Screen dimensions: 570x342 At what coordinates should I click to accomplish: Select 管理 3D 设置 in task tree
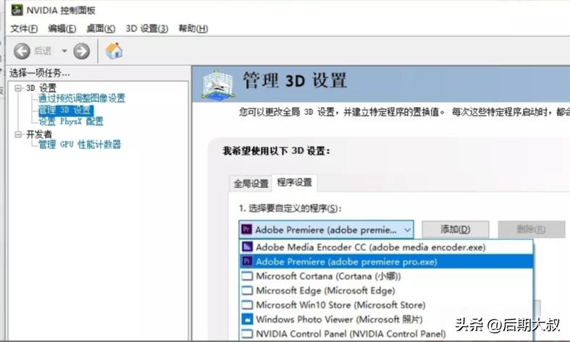(66, 110)
